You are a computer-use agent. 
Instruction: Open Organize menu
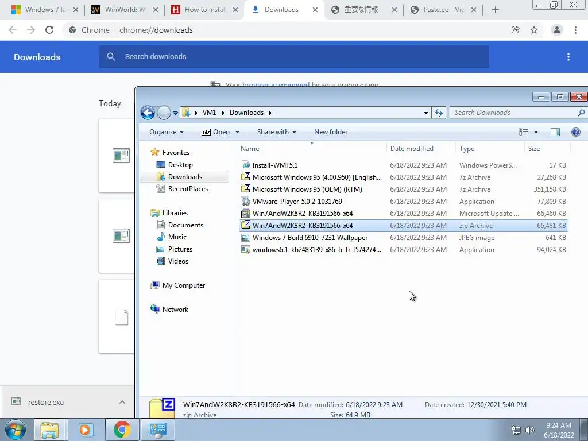pyautogui.click(x=167, y=132)
